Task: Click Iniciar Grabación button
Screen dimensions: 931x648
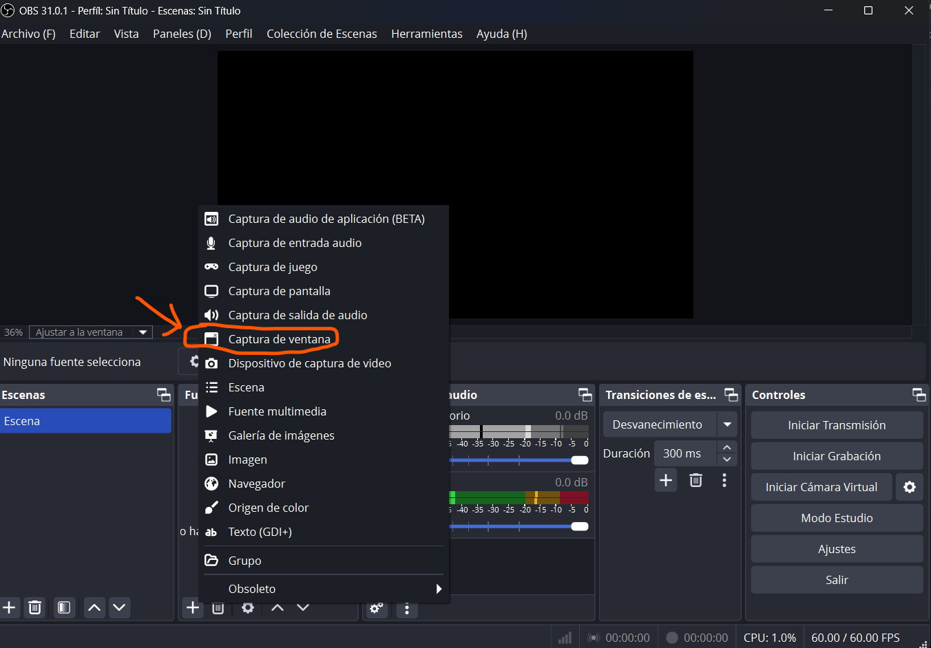Action: 836,456
